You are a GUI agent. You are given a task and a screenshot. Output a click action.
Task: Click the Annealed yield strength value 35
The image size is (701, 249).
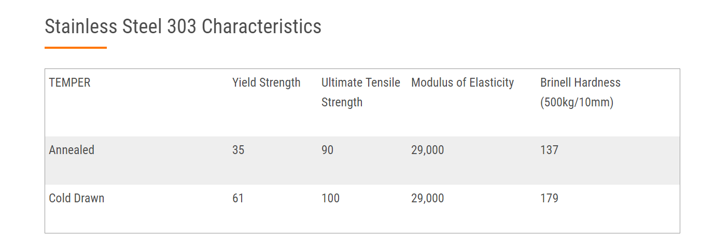click(238, 150)
